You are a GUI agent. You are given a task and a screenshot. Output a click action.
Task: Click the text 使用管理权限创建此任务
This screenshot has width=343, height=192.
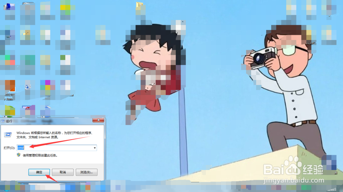click(x=40, y=155)
